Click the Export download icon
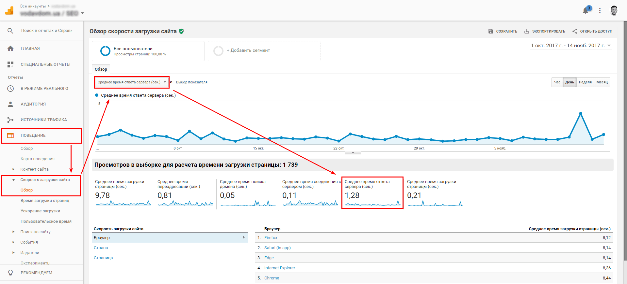627x284 pixels. click(x=527, y=31)
